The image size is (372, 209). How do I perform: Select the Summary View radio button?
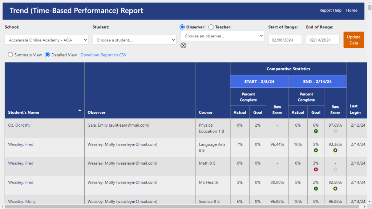(x=11, y=55)
